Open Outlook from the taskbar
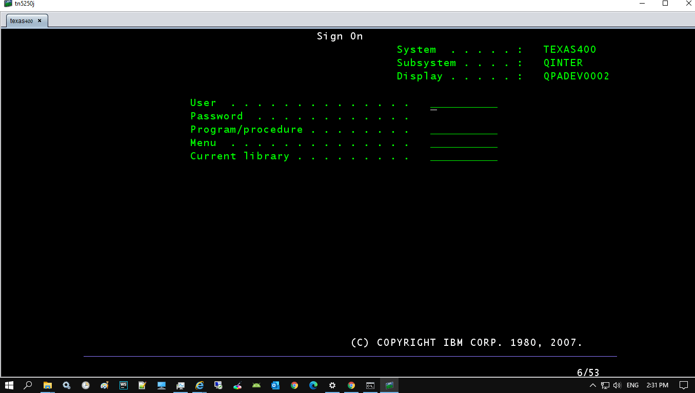 pyautogui.click(x=275, y=385)
